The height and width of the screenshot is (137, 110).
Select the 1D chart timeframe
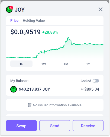(x=21, y=64)
